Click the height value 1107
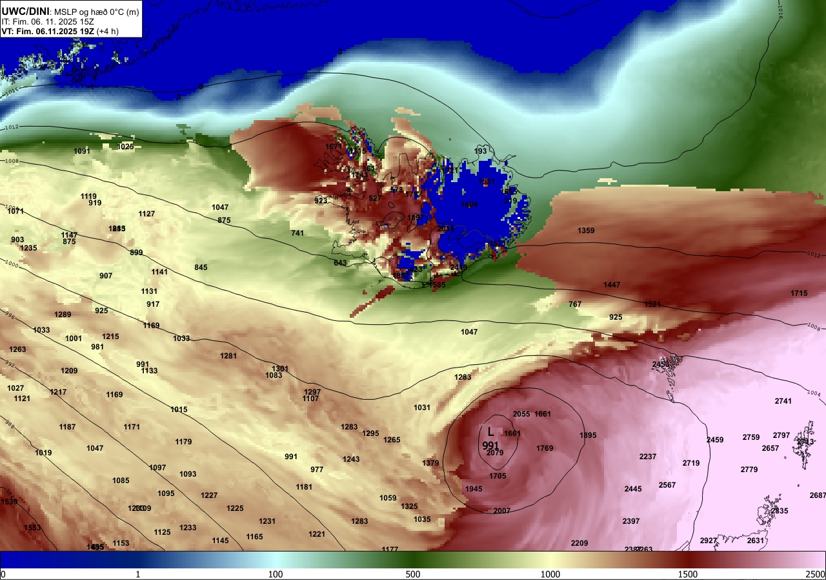 coord(311,399)
